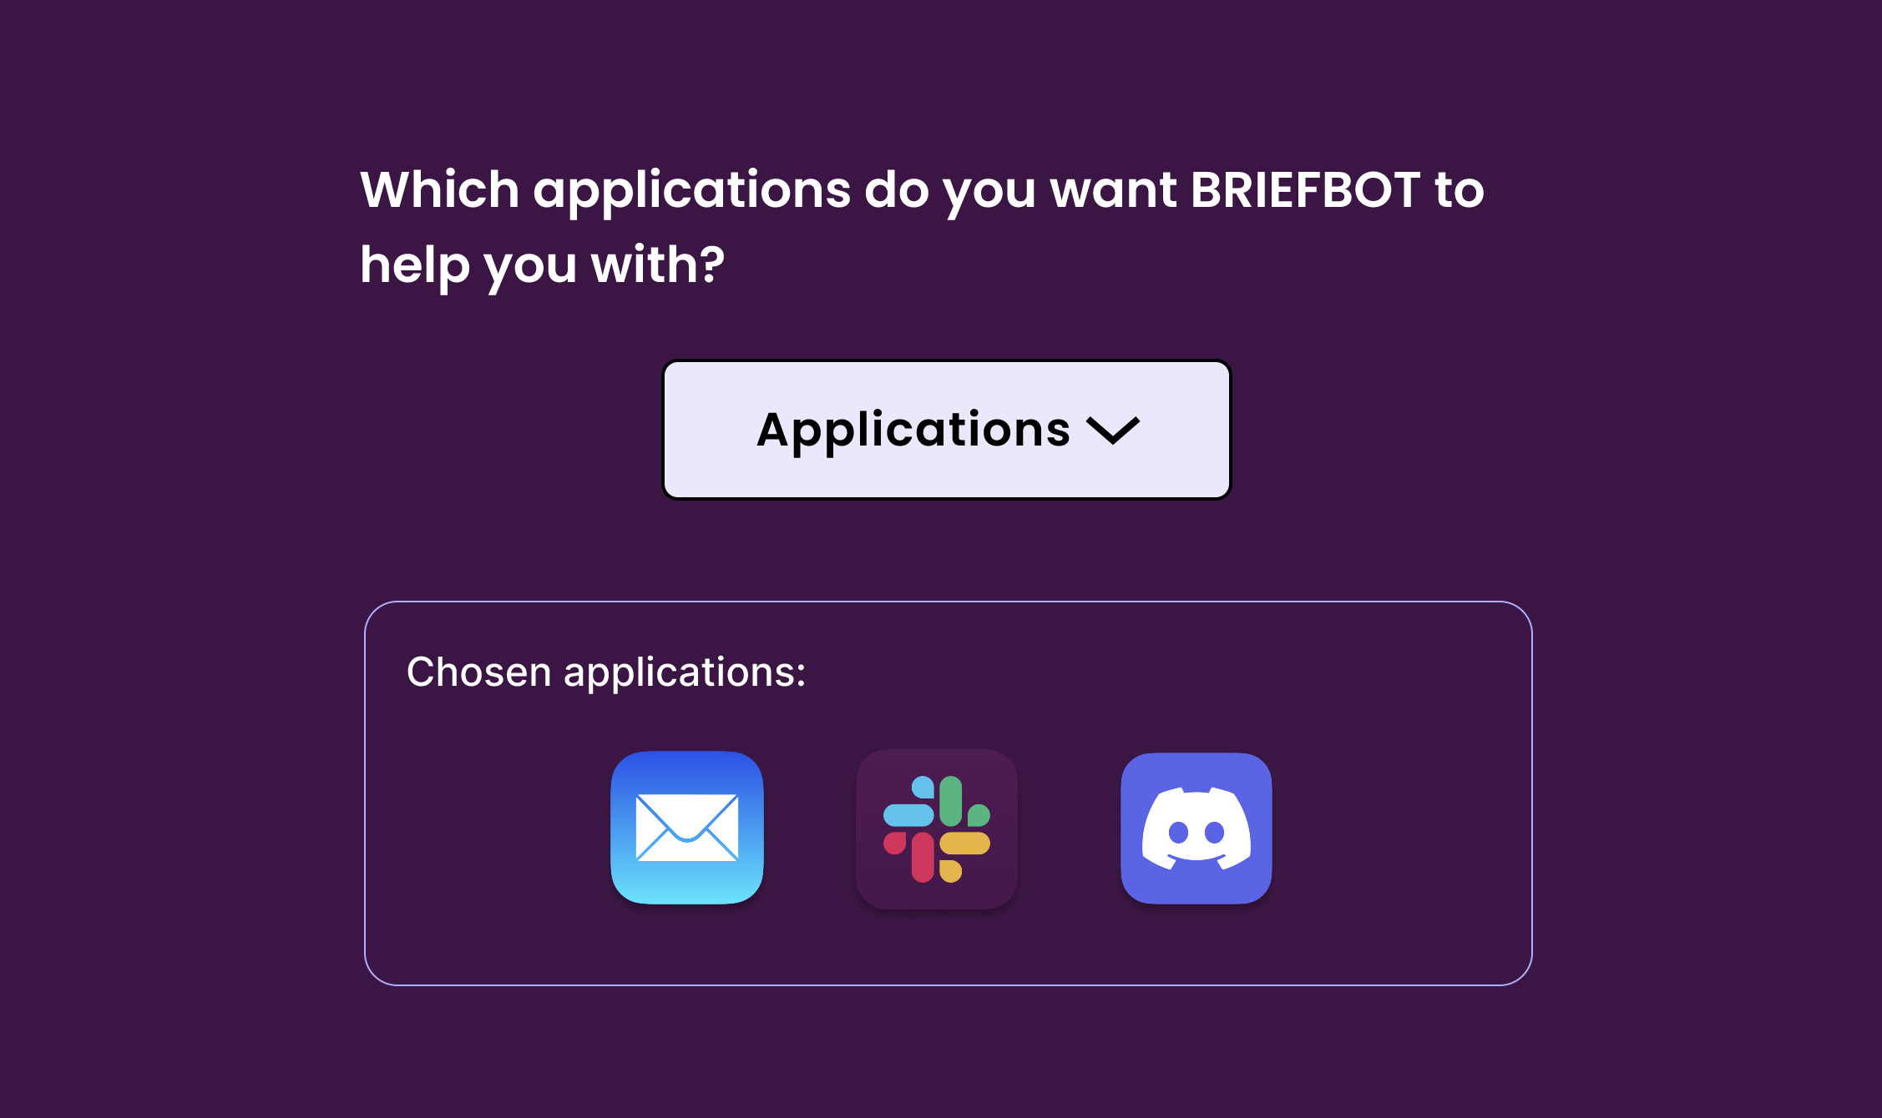Click the gap between Mail and Slack icons

[810, 828]
